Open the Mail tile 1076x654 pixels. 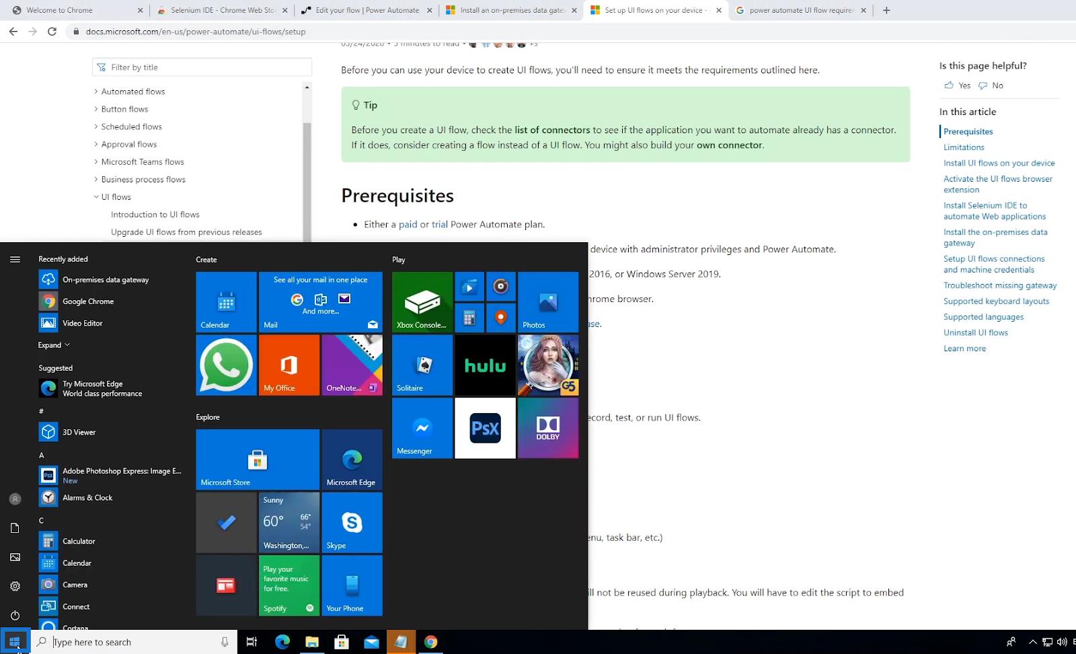click(x=320, y=301)
